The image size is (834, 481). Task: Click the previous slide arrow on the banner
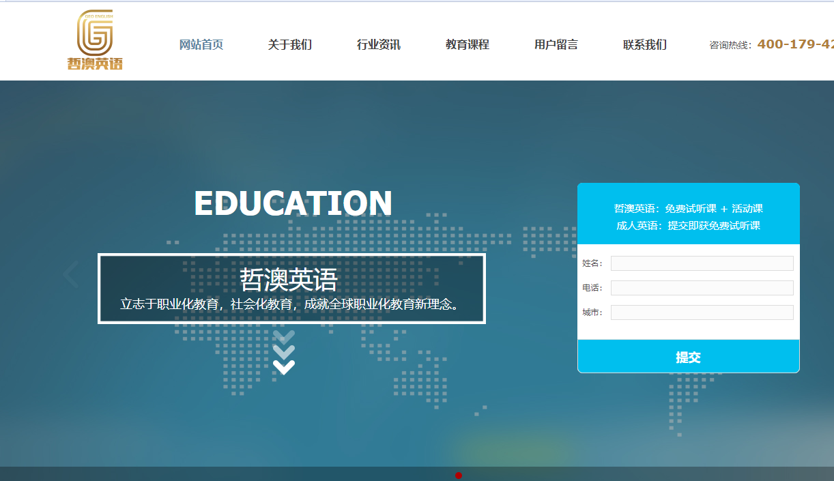point(71,274)
